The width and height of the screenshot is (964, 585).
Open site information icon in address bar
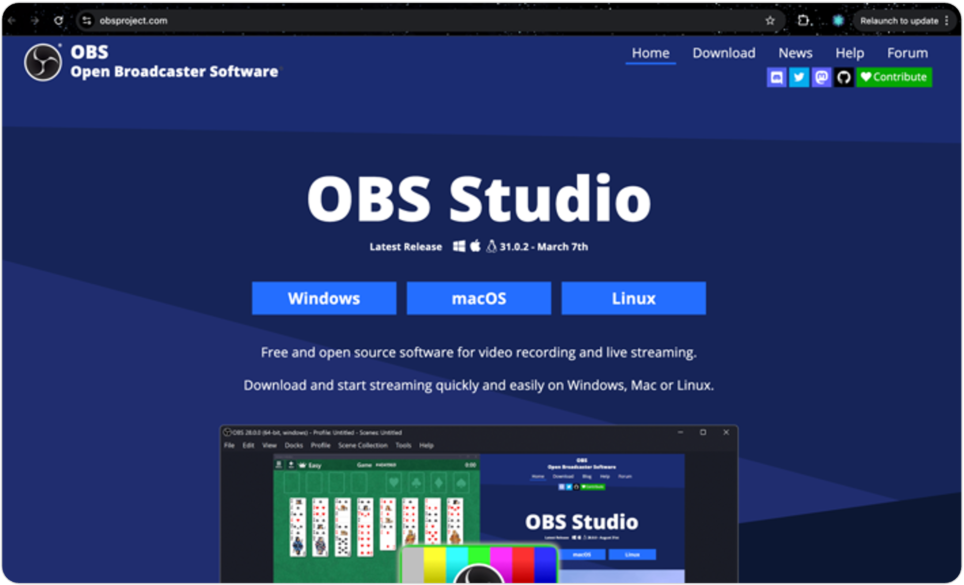tap(86, 21)
